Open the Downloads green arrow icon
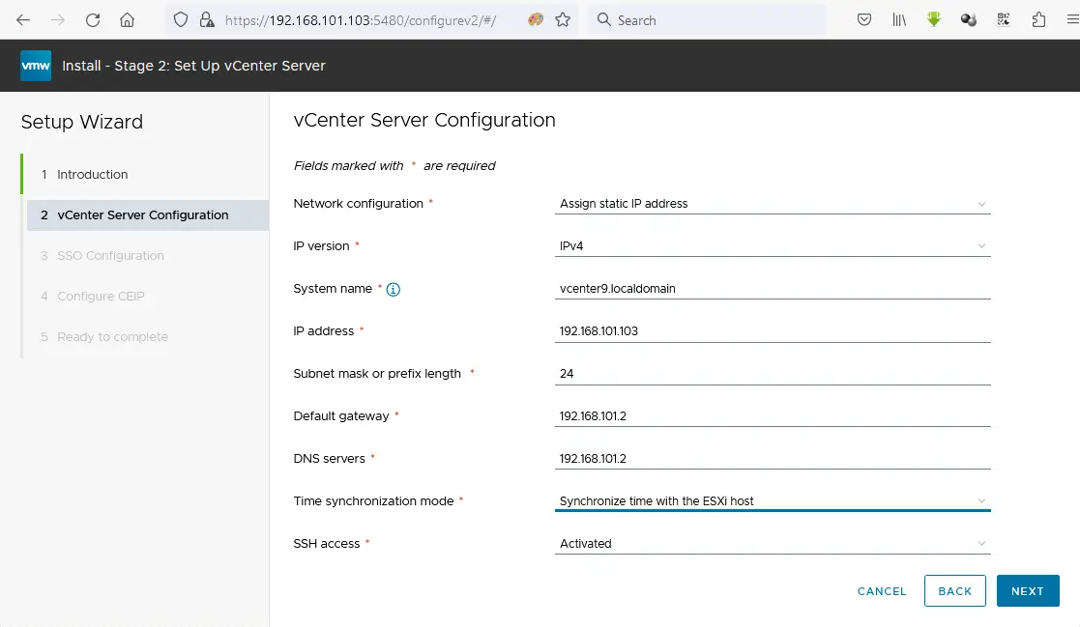Image resolution: width=1080 pixels, height=627 pixels. click(x=933, y=19)
